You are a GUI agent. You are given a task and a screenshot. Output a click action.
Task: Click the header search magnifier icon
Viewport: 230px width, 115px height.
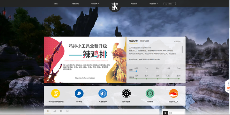click(166, 4)
